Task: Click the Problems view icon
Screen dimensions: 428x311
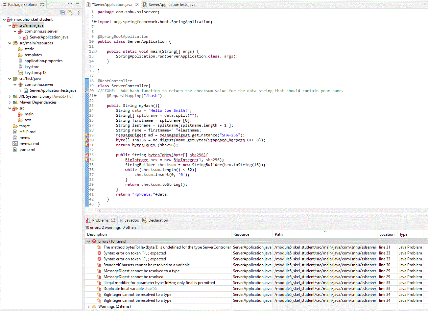Action: (87, 220)
